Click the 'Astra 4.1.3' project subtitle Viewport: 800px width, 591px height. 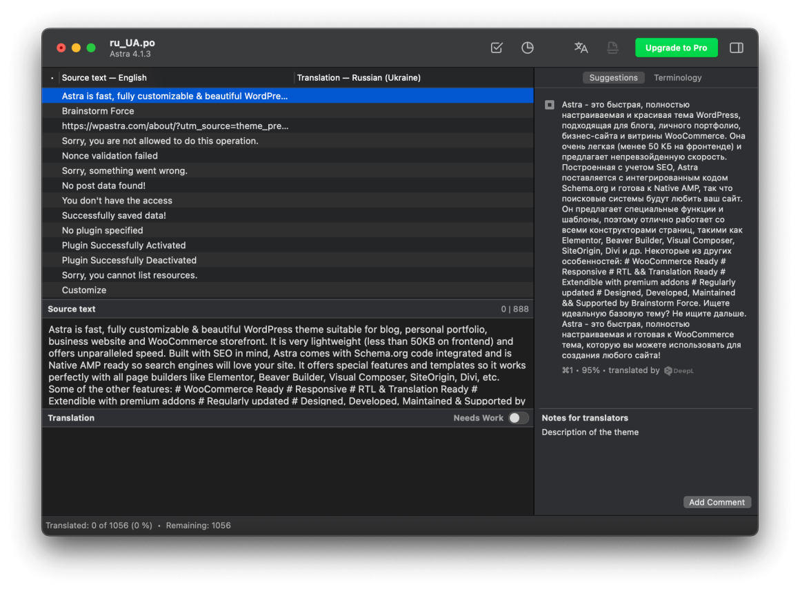pos(130,54)
